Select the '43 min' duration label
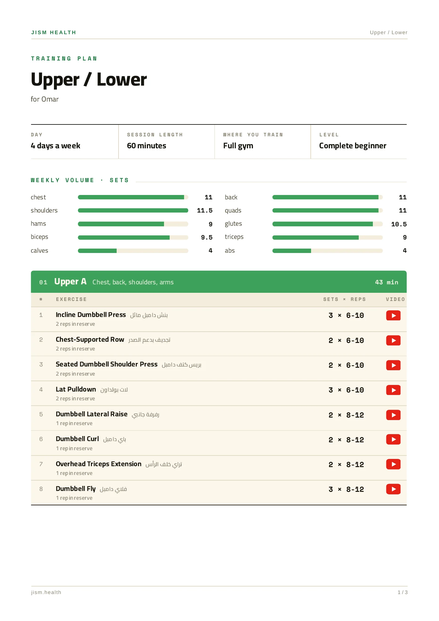This screenshot has height=621, width=439. tap(387, 282)
